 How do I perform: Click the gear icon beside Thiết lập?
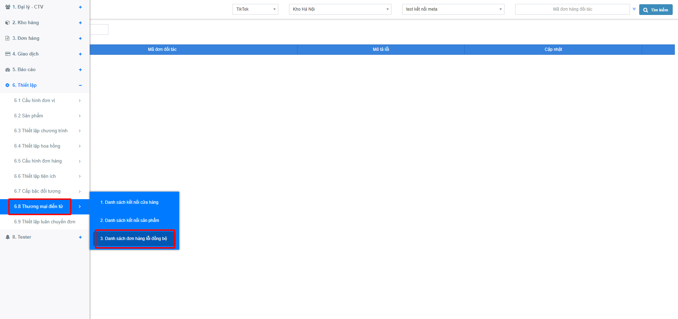point(7,85)
